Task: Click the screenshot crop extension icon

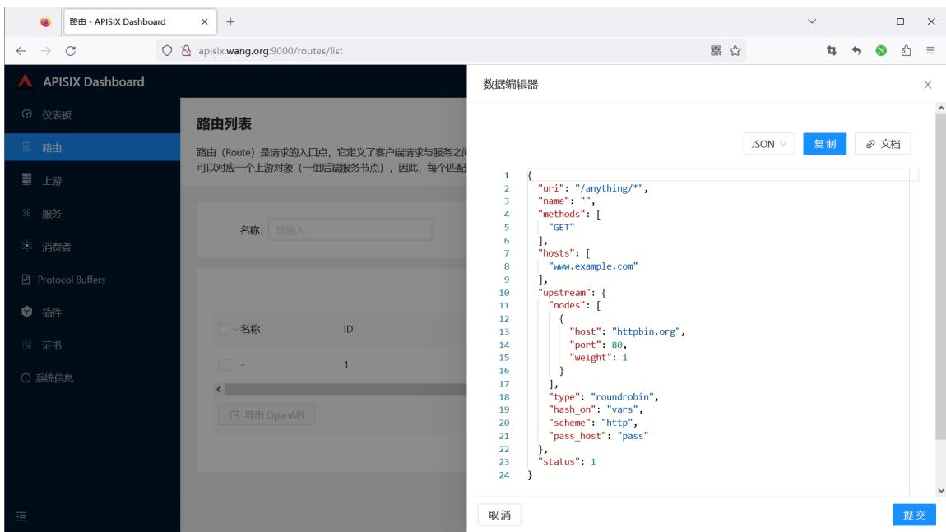Action: coord(832,51)
